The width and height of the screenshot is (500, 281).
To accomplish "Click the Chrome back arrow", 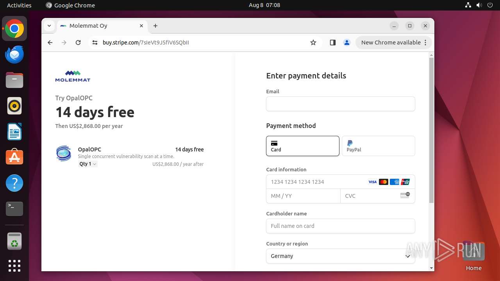I will [x=50, y=43].
